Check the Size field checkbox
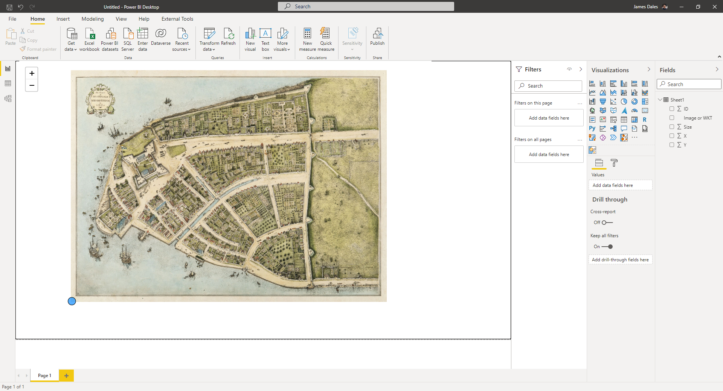The width and height of the screenshot is (723, 391). click(672, 127)
